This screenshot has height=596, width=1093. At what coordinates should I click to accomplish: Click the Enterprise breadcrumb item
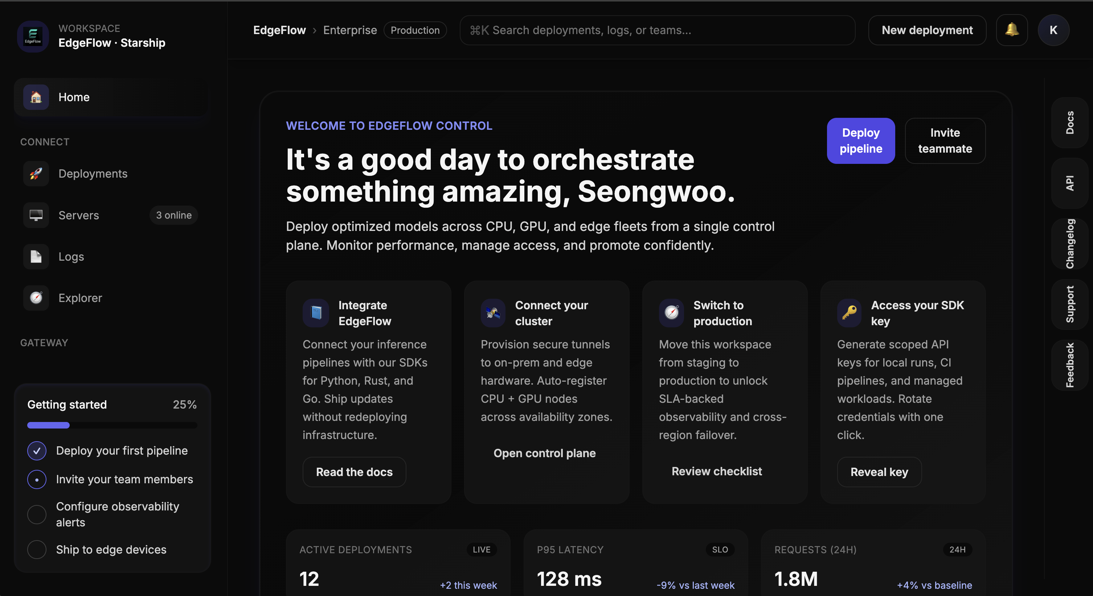pyautogui.click(x=349, y=30)
